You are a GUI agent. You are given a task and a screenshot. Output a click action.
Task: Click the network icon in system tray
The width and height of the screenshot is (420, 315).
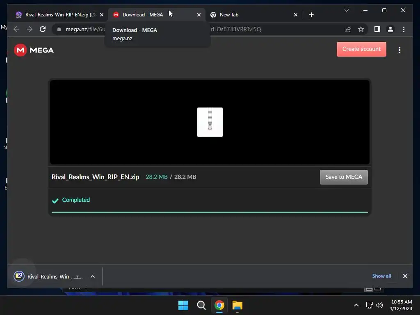(x=370, y=305)
